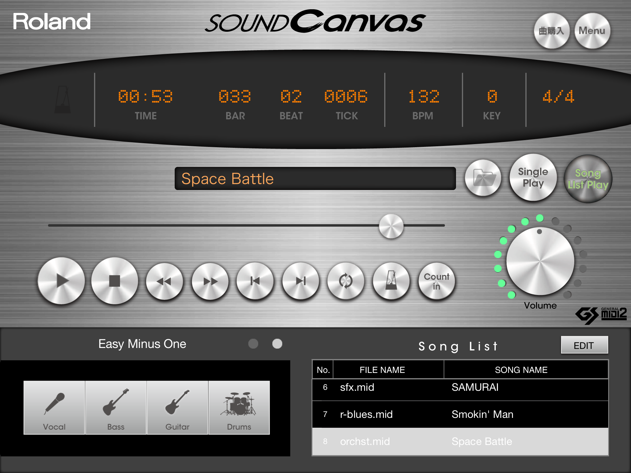The image size is (631, 473).
Task: Tap the 4/4 time signature display
Action: point(558,97)
